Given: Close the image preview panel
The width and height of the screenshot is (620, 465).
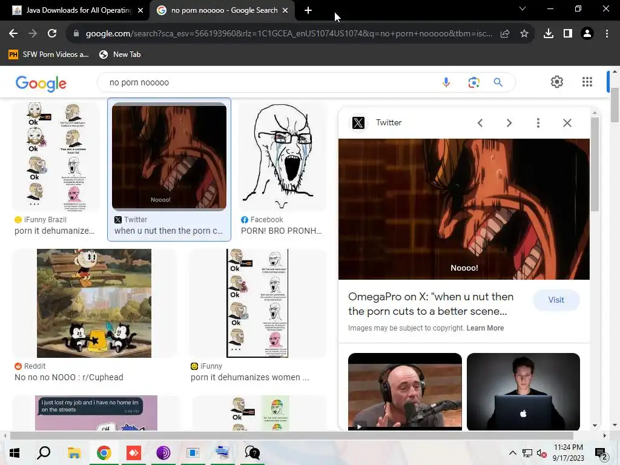Looking at the screenshot, I should coord(567,123).
